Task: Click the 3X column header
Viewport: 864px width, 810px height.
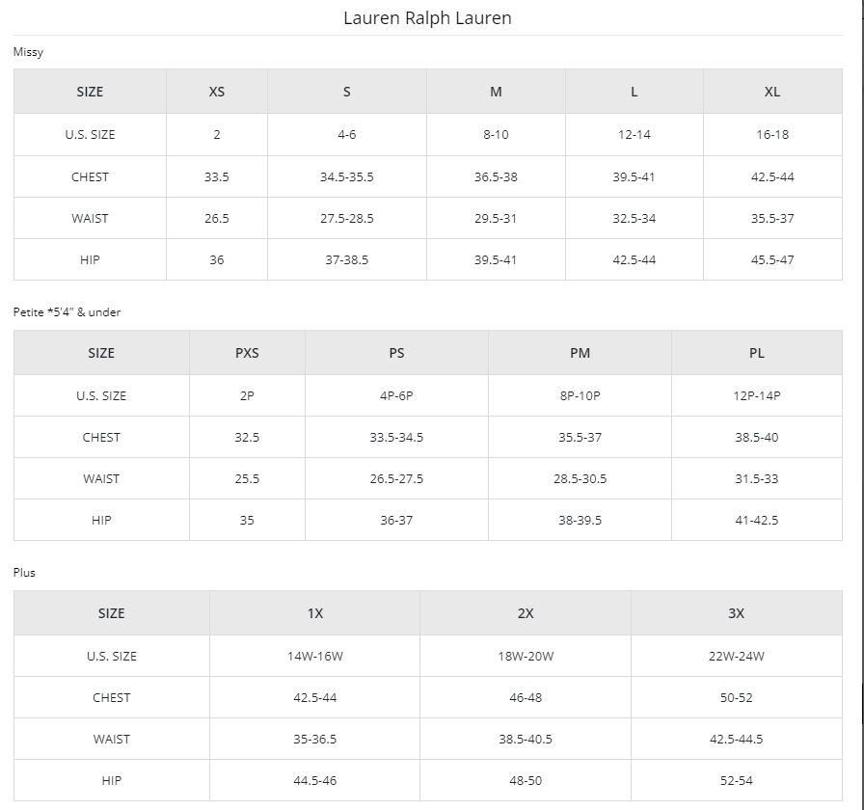Action: [x=737, y=613]
